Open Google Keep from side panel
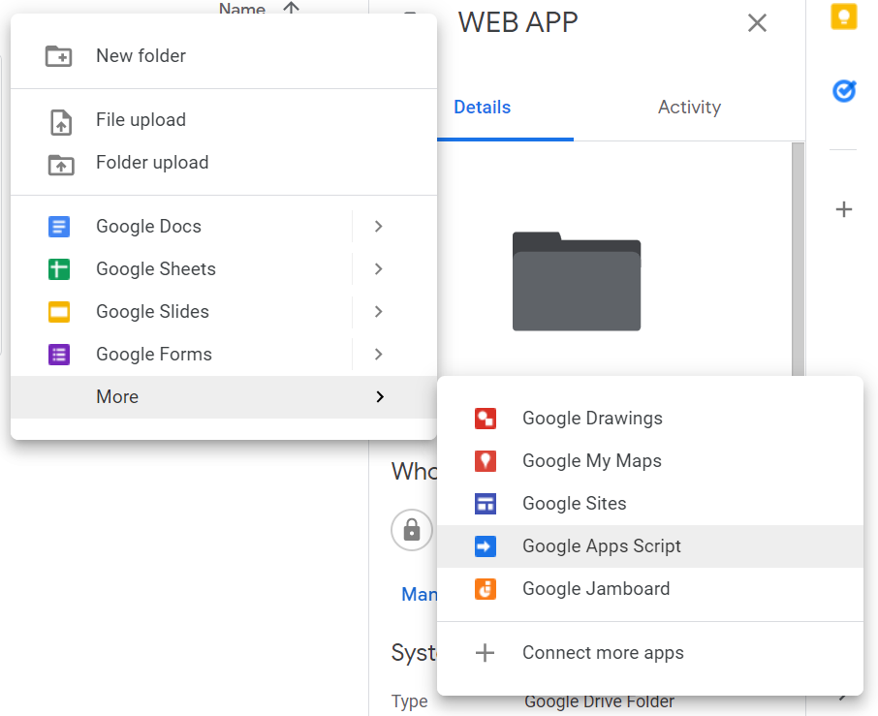Image resolution: width=878 pixels, height=716 pixels. click(x=844, y=16)
